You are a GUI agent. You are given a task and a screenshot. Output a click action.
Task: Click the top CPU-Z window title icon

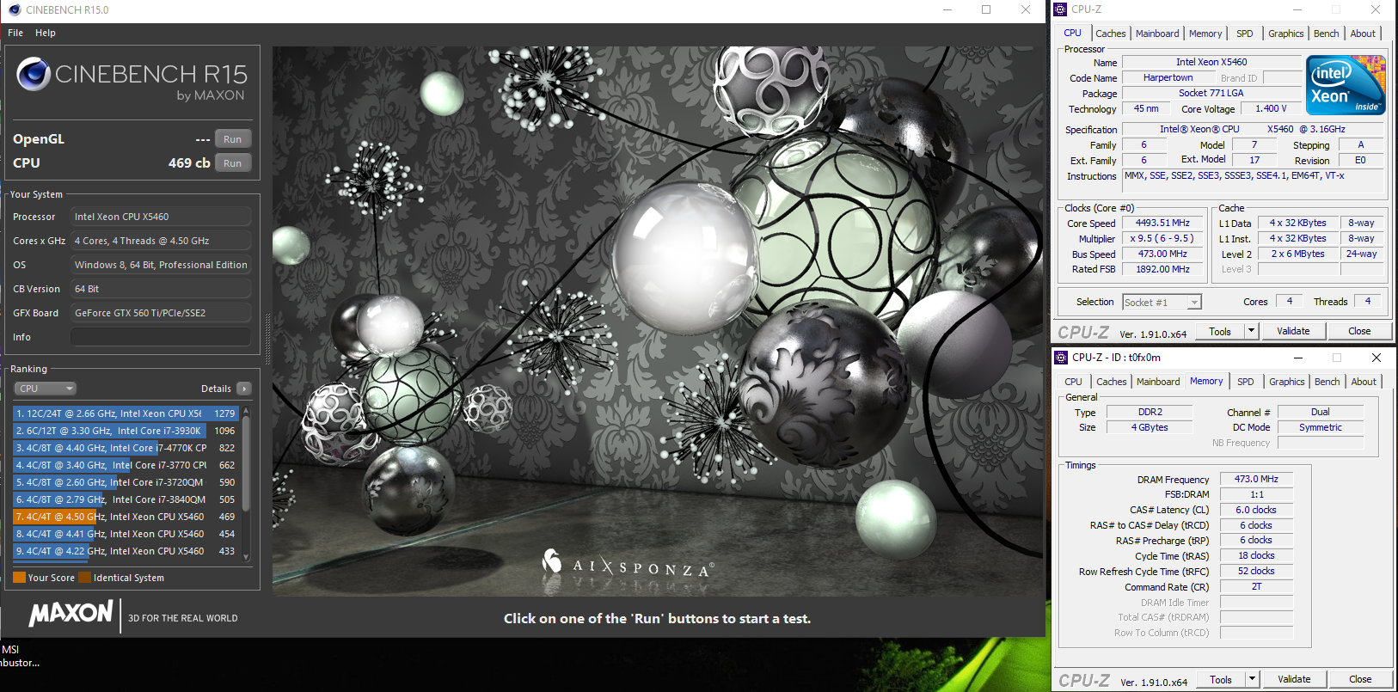pos(1061,9)
